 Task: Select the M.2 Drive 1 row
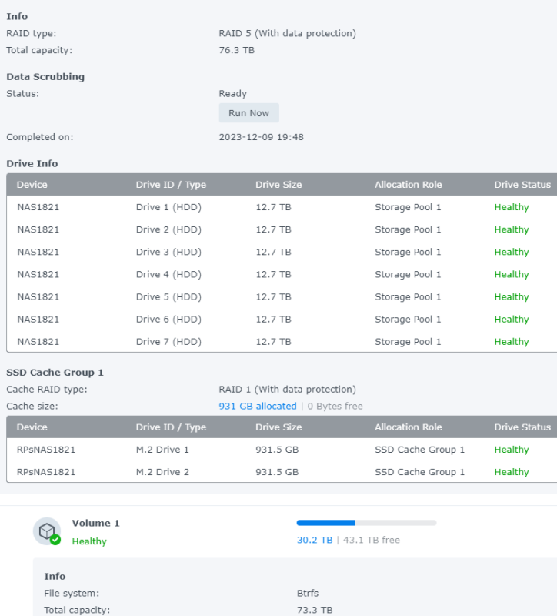(x=282, y=450)
